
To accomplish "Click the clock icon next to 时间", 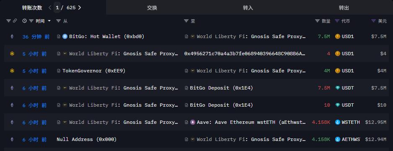I will pyautogui.click(x=25, y=21).
